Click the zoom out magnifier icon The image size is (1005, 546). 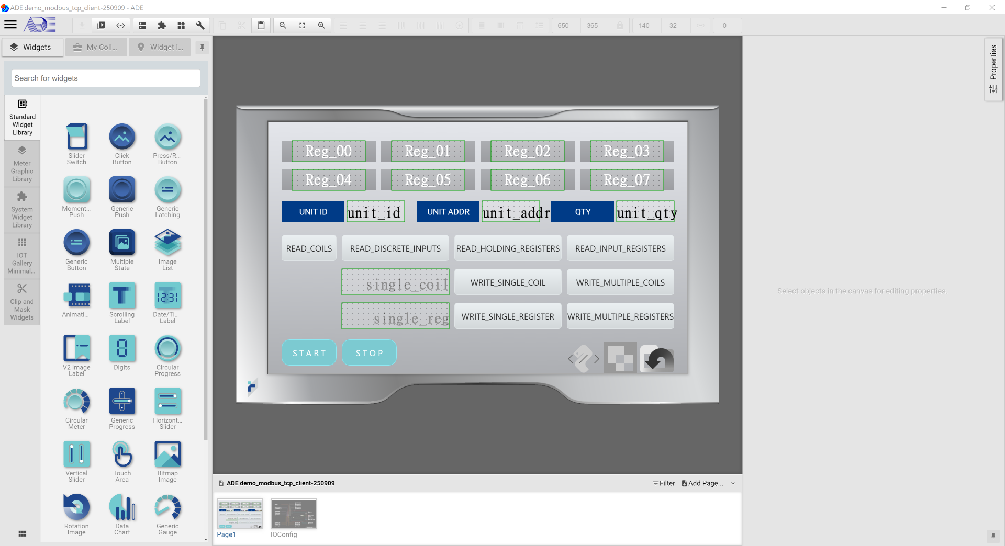tap(283, 25)
